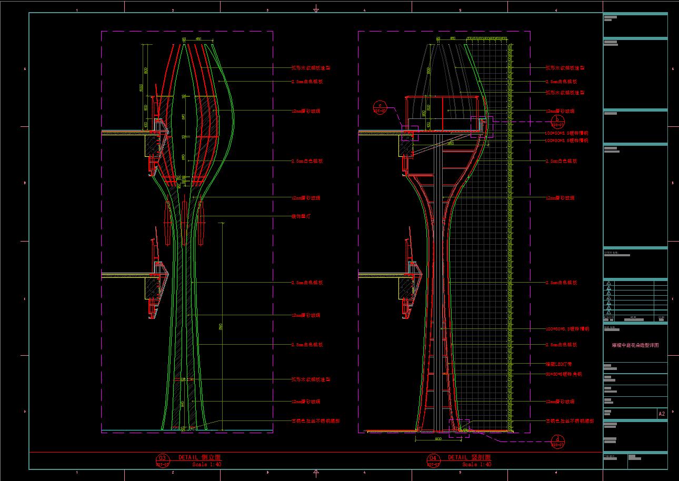
Task: Click the detail callout bubble labeled c
Action: click(x=380, y=107)
